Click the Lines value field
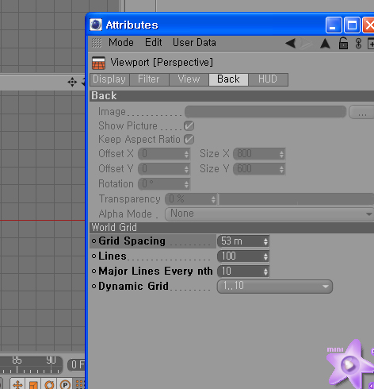This screenshot has height=389, width=374. (x=243, y=256)
